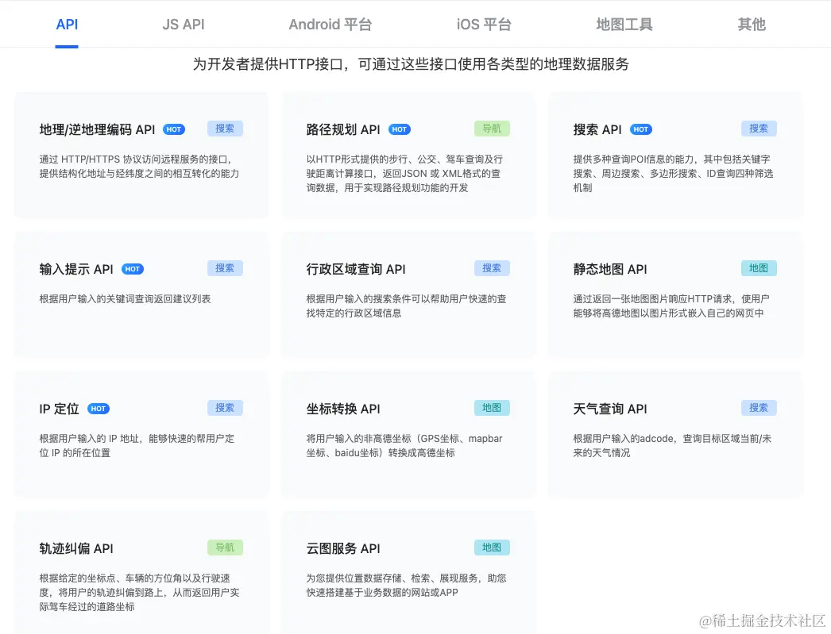This screenshot has height=634, width=831.
Task: Click description starting 为您提供位置数据存储
Action: point(406,586)
